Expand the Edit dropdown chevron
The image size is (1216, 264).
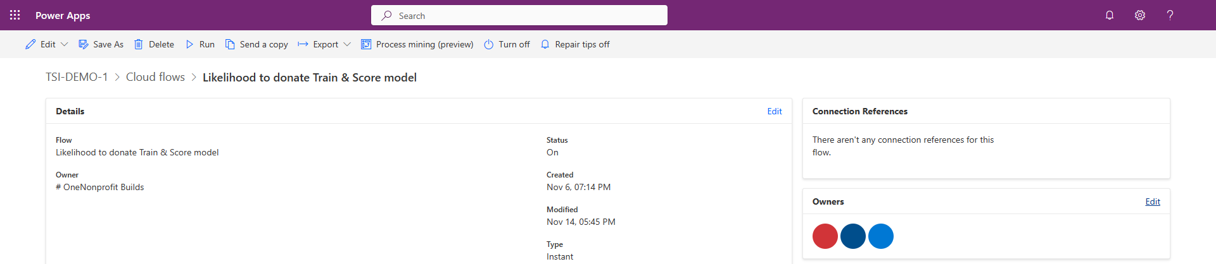click(x=64, y=44)
